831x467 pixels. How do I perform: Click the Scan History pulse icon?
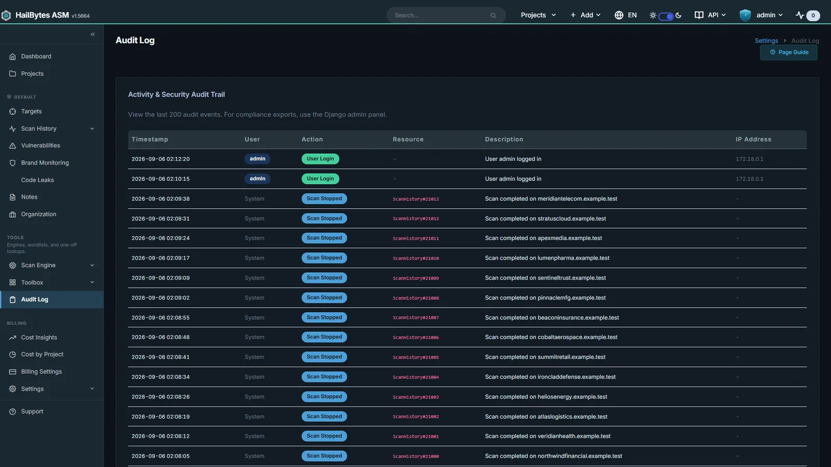tap(12, 129)
